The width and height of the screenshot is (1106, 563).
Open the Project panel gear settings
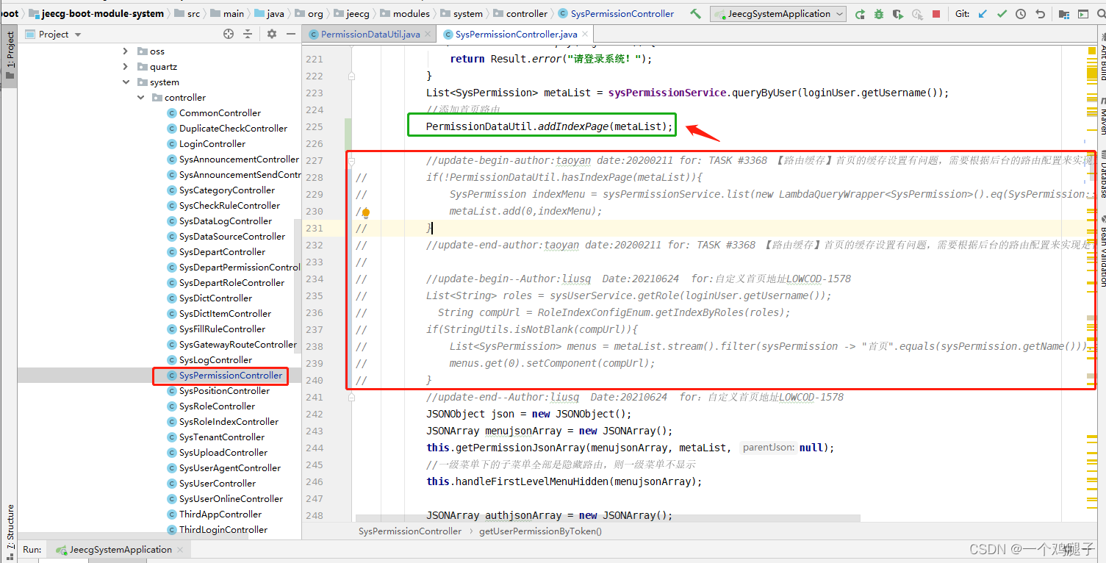coord(272,34)
